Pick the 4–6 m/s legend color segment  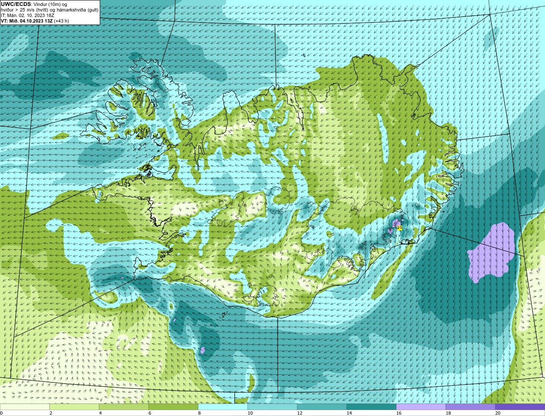pyautogui.click(x=124, y=407)
